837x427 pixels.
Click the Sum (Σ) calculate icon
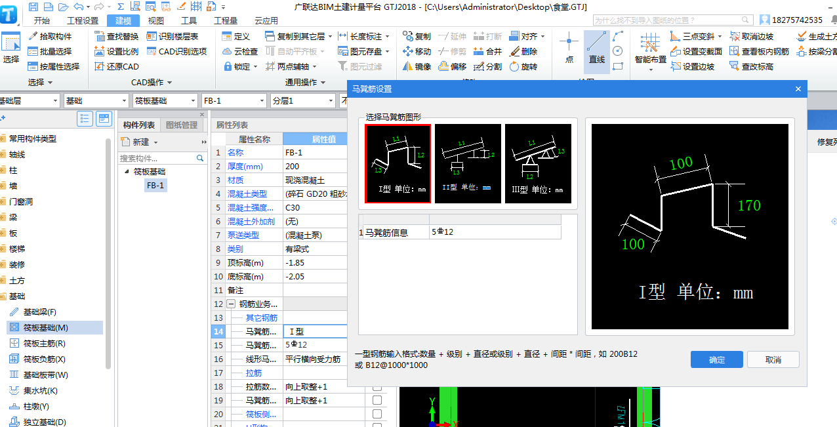(x=121, y=7)
